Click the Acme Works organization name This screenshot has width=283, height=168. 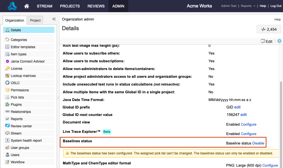199,6
